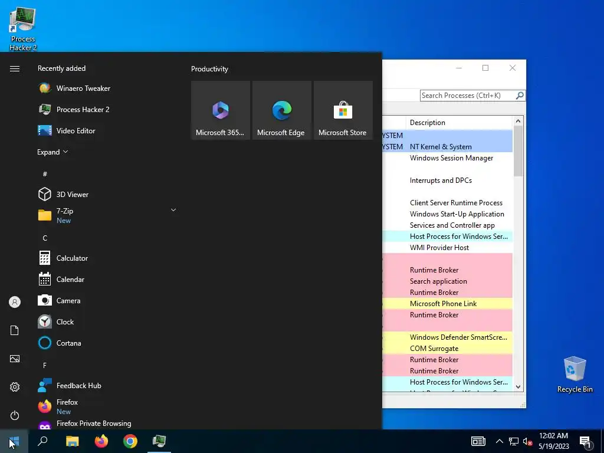Click the F letter header
The height and width of the screenshot is (453, 604).
(45, 365)
